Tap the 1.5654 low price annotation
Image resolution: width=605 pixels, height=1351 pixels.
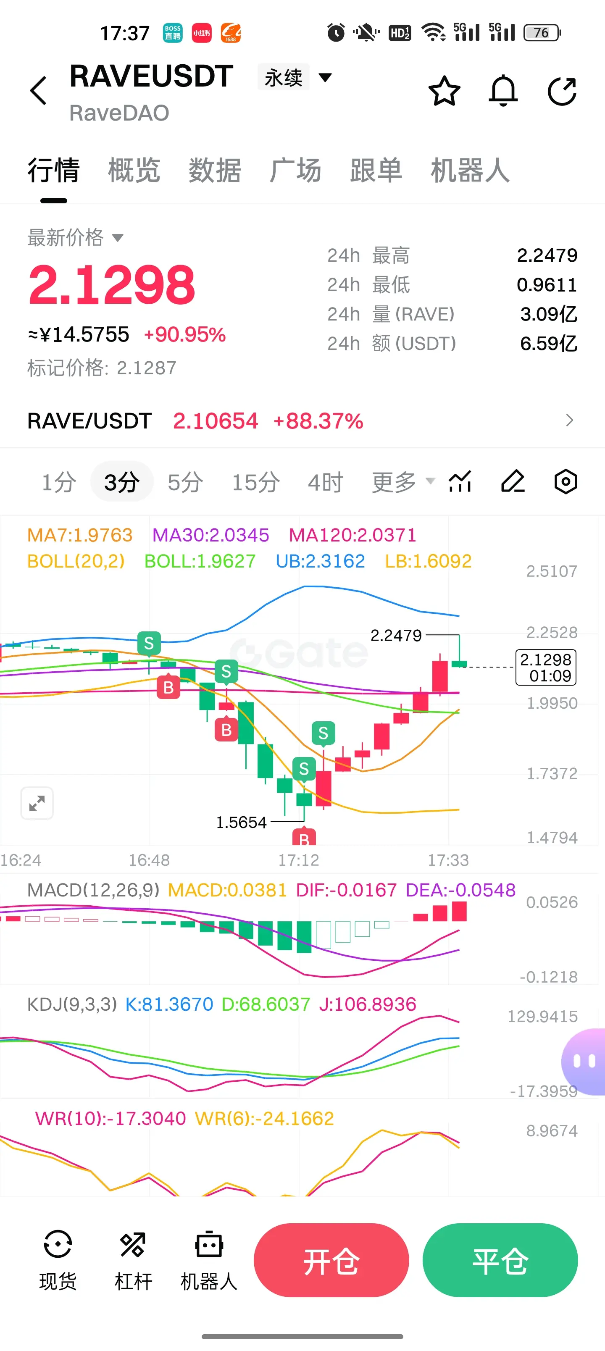click(x=242, y=823)
